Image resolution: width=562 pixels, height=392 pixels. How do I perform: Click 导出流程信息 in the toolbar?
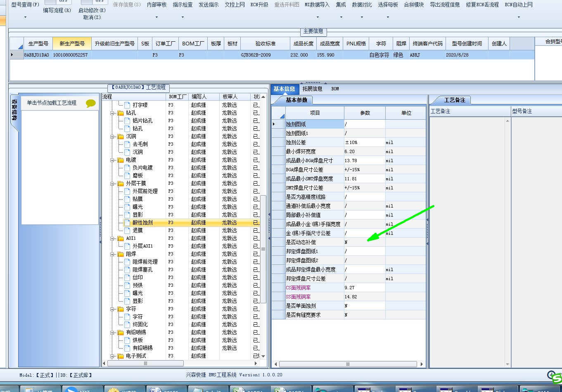pos(445,5)
